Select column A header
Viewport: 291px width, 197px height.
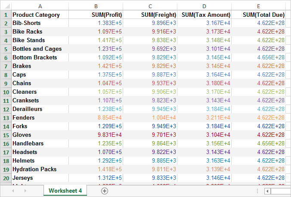(x=40, y=6)
